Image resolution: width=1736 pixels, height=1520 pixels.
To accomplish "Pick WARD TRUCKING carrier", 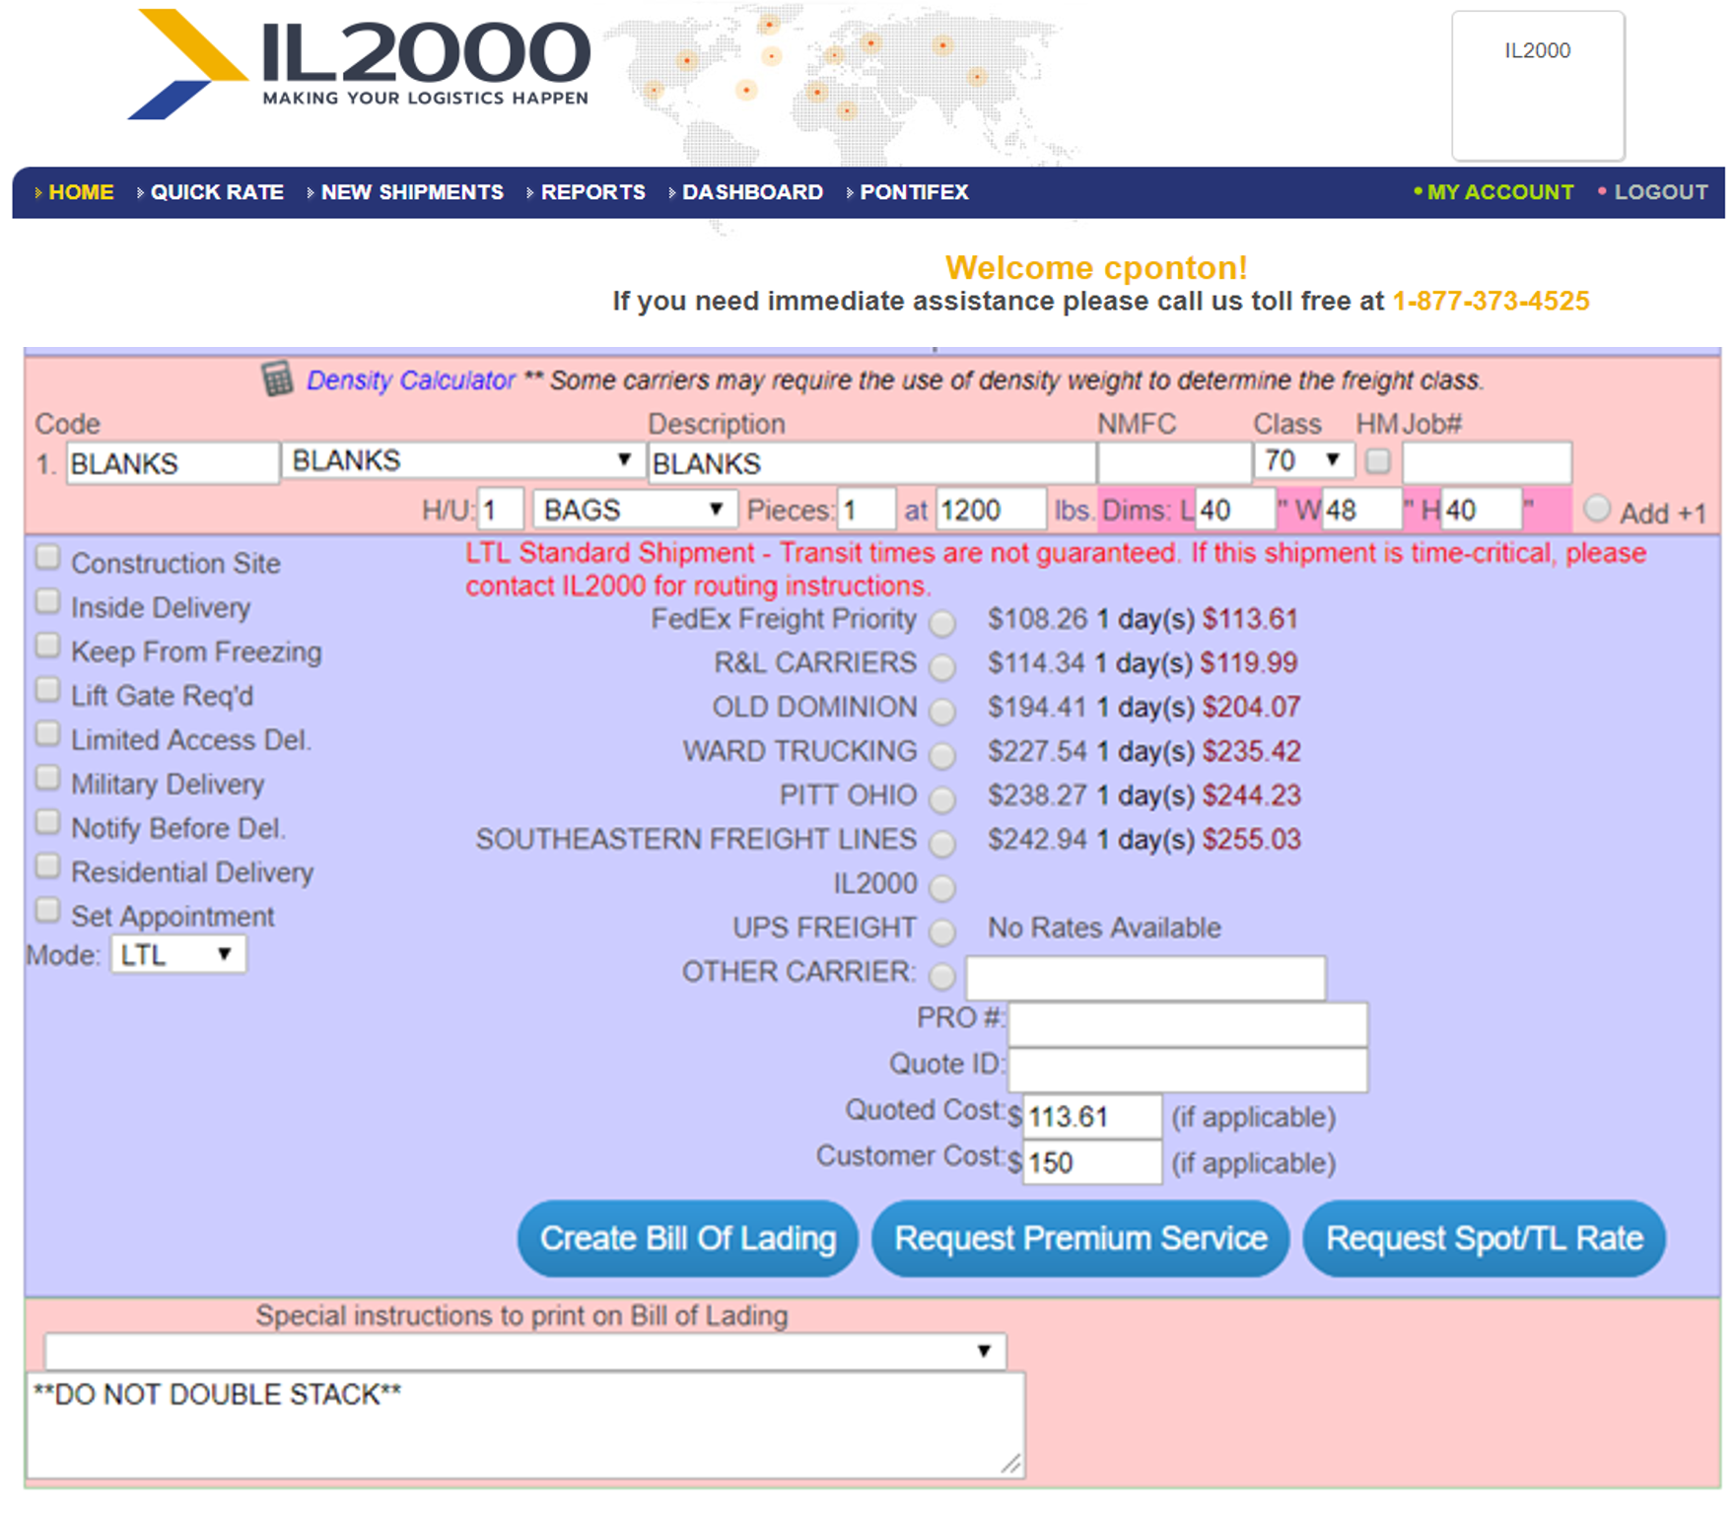I will point(942,755).
